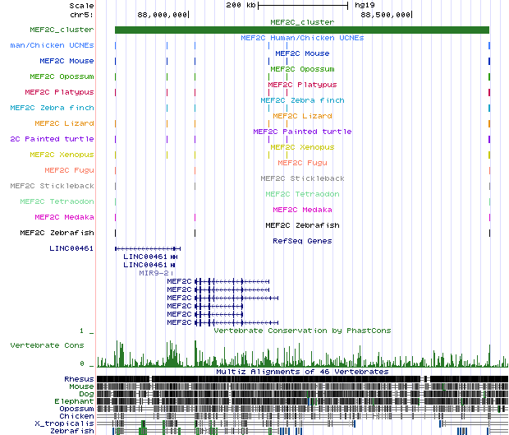Click the Elephant alignment row label
This screenshot has height=435, width=509.
tap(74, 400)
